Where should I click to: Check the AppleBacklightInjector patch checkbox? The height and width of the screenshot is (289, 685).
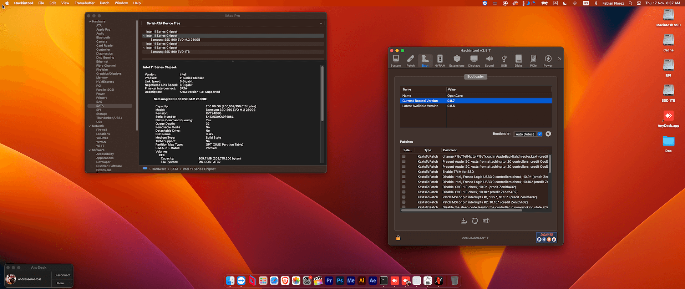tap(404, 157)
